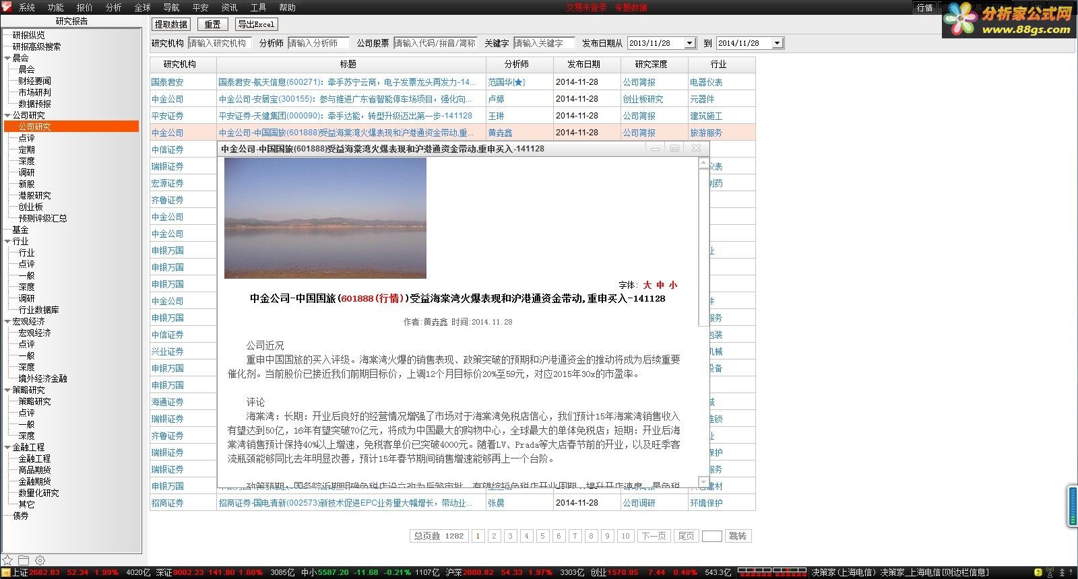Switch to the 行情 tab at top right
Image resolution: width=1078 pixels, height=579 pixels.
click(x=925, y=7)
